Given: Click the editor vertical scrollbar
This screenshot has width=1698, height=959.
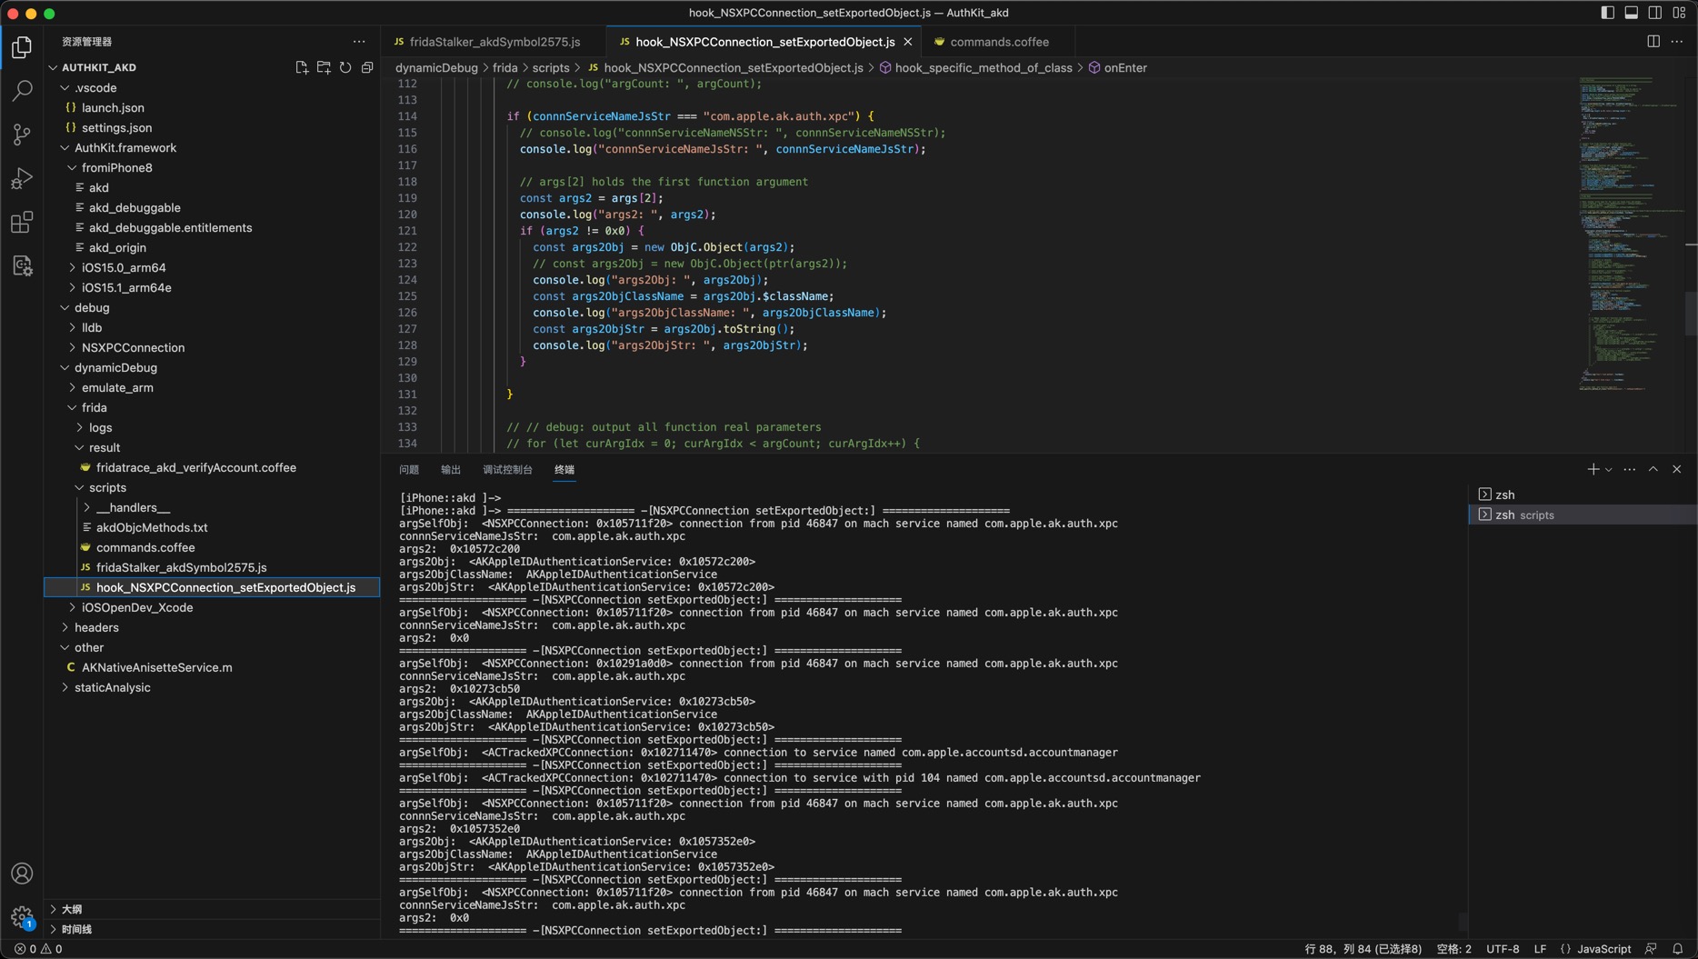Looking at the screenshot, I should 1691,314.
